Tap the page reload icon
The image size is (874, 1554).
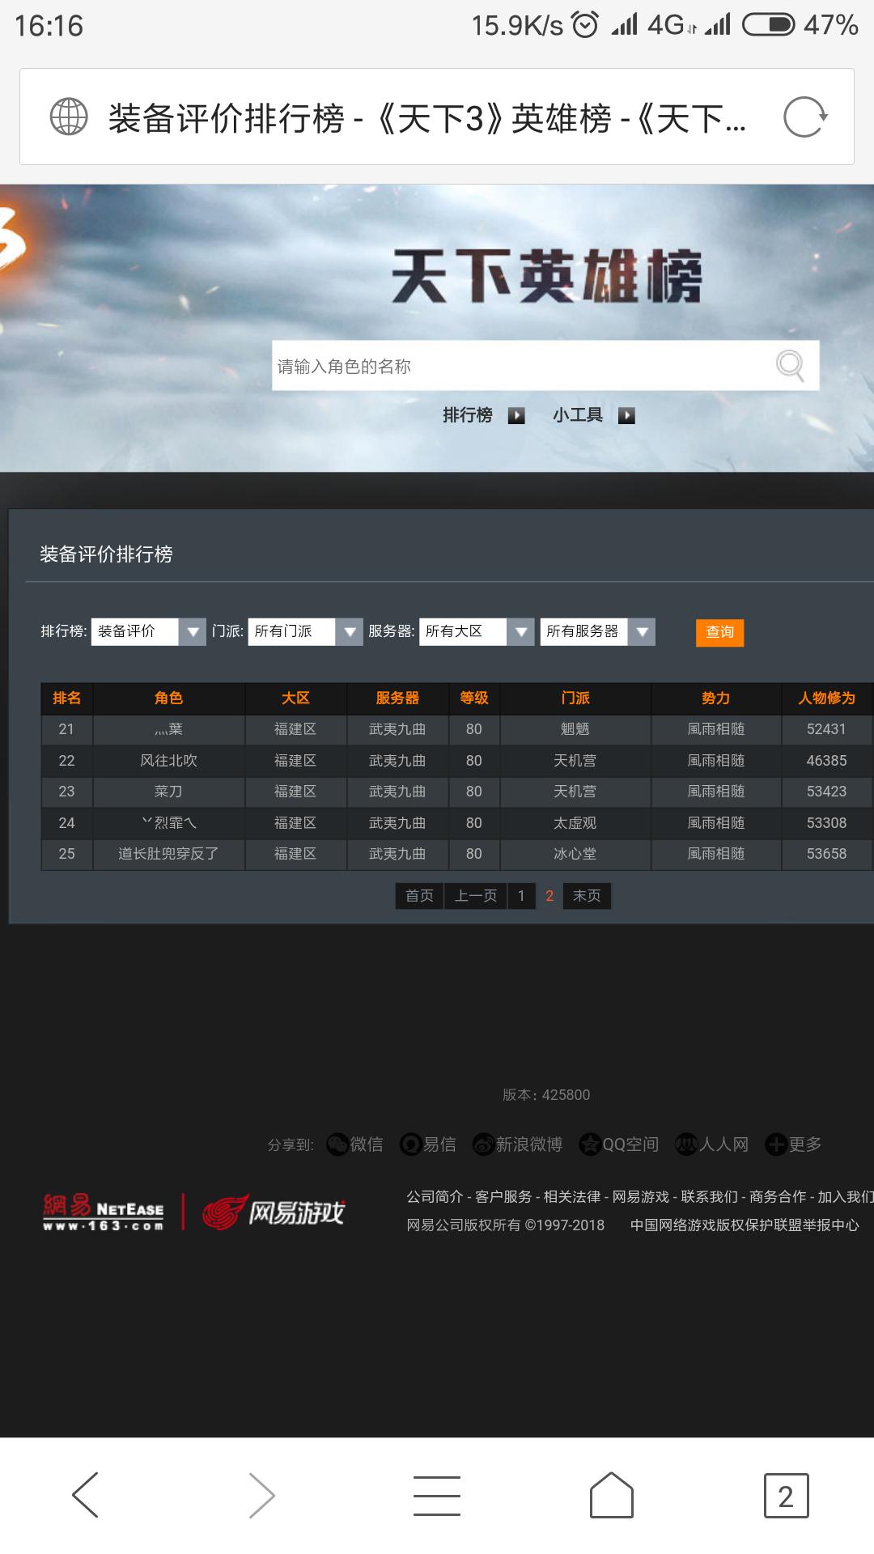[x=805, y=117]
